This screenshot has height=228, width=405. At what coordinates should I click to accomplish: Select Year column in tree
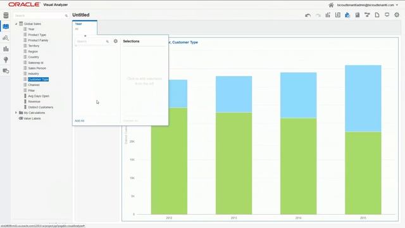click(31, 29)
